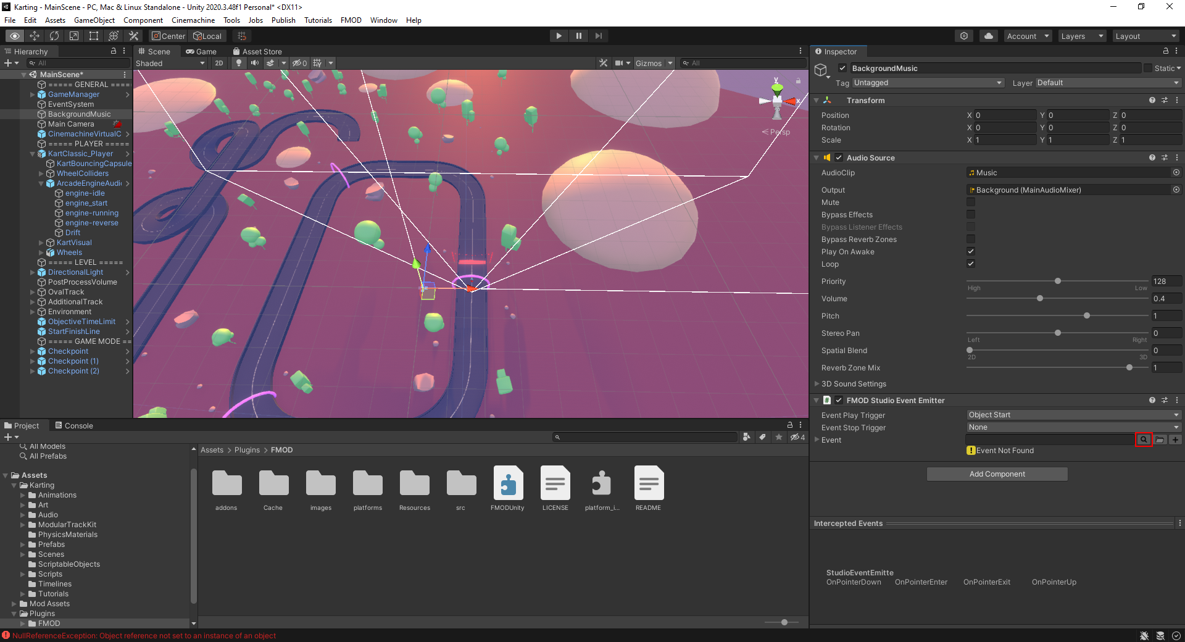Toggle Static checkbox for BackgroundMusic

(1148, 68)
